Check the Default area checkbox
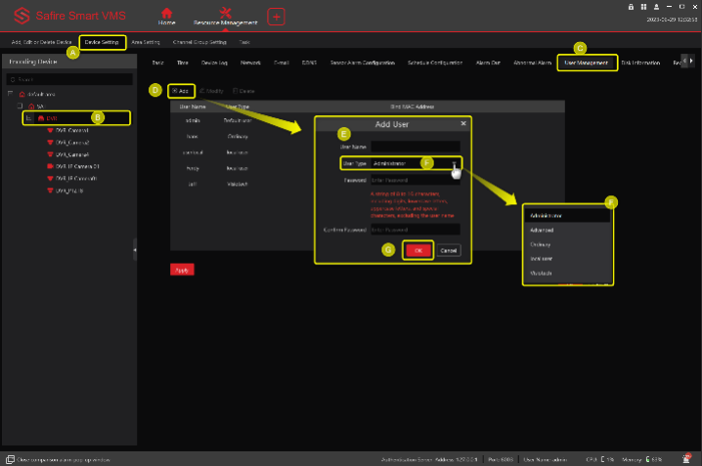Image resolution: width=702 pixels, height=466 pixels. pos(10,93)
